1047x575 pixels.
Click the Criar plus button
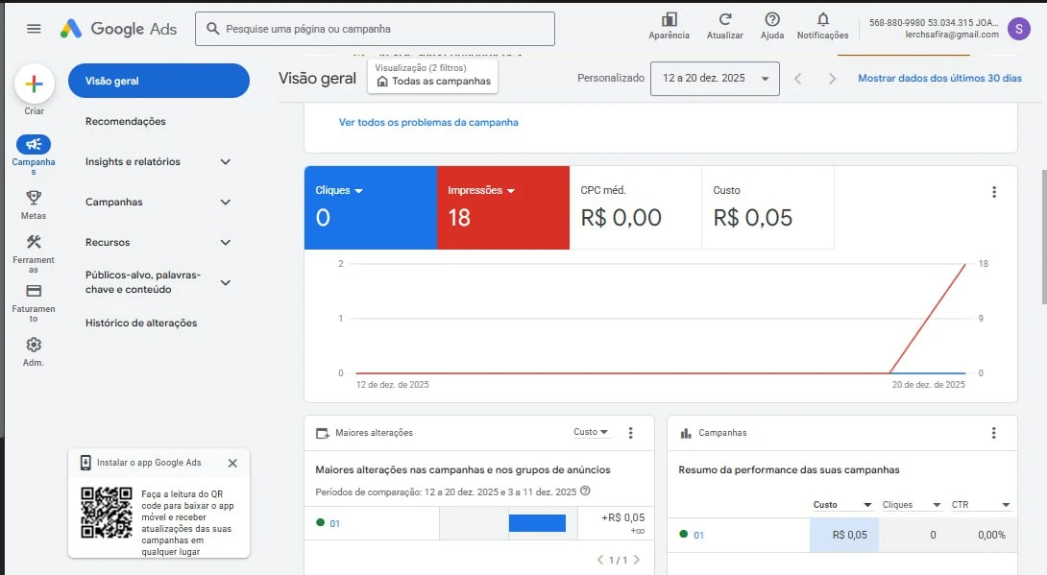pyautogui.click(x=34, y=84)
